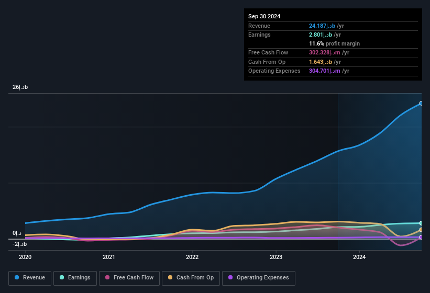The width and height of the screenshot is (430, 293).
Task: Click the 2023 x-axis label
Action: click(x=276, y=257)
